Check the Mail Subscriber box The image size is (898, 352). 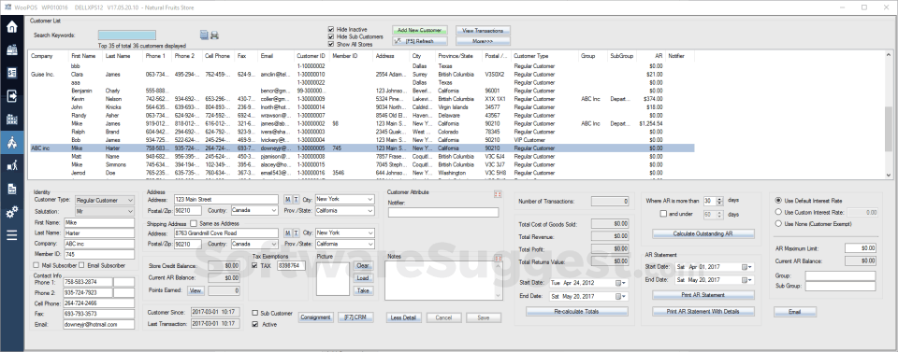coord(37,265)
